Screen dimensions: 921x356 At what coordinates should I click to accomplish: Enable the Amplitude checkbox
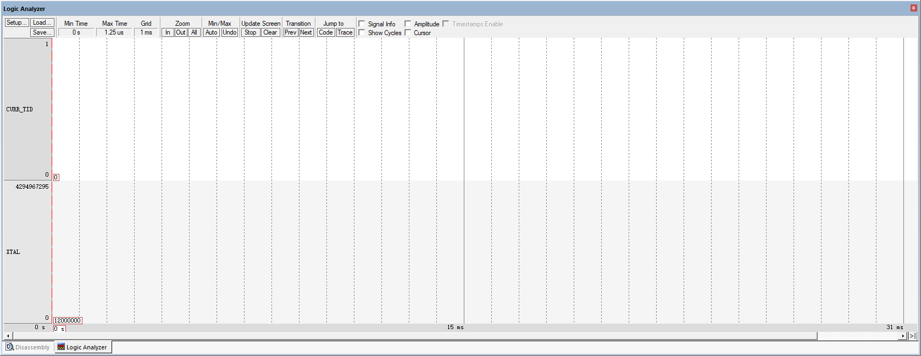[x=408, y=24]
